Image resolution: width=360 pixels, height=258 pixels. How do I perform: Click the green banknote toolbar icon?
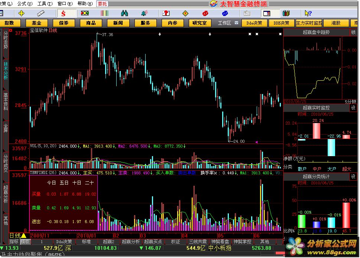pos(85,13)
